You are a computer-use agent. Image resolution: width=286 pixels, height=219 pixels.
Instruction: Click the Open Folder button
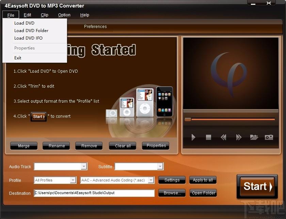point(203,193)
